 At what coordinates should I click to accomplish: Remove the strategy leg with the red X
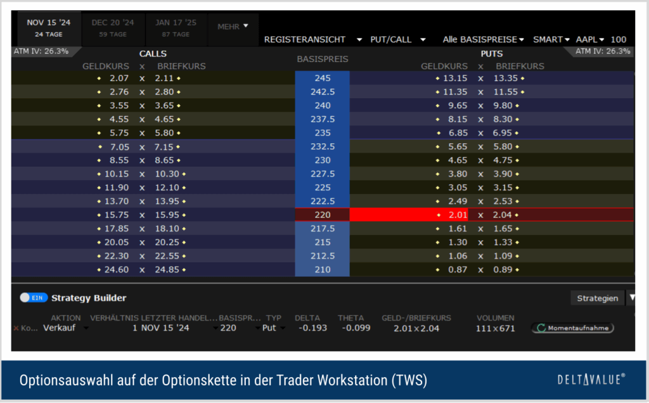16,328
